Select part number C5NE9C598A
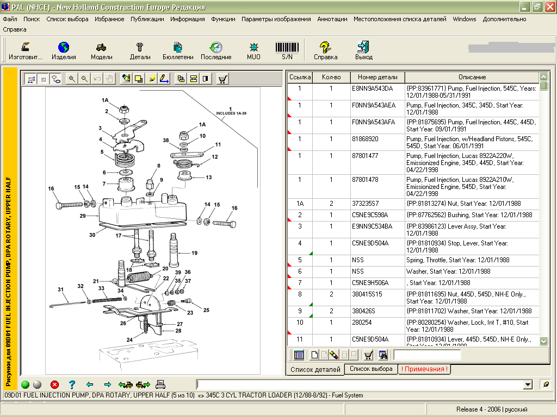The image size is (557, 417). tap(370, 215)
